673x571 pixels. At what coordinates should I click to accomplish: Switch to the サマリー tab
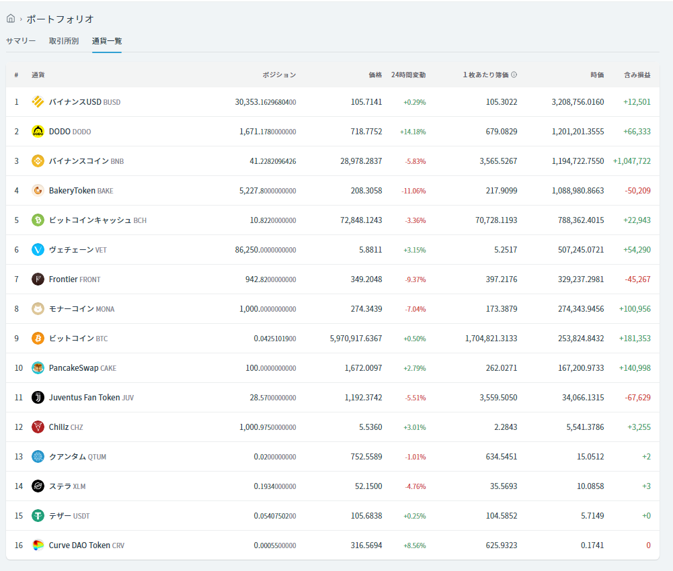[21, 41]
